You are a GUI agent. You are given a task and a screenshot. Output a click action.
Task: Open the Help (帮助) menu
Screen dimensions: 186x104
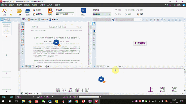57,5
